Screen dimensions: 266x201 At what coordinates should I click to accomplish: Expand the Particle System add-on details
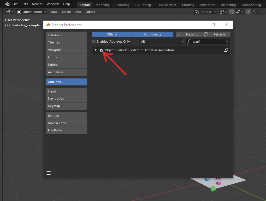[96, 50]
